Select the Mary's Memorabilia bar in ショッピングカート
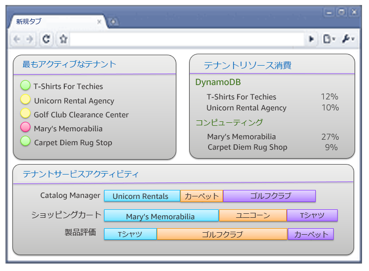Viewport: 369px width, 271px height. pyautogui.click(x=161, y=216)
